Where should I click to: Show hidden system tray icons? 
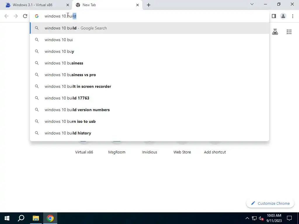tap(247, 218)
